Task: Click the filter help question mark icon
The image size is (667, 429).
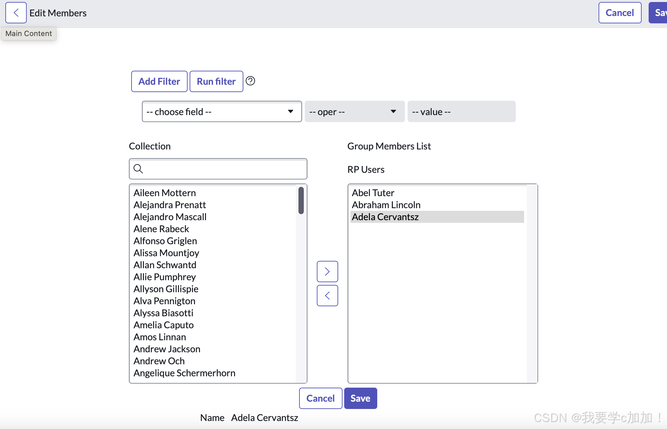Action: click(250, 81)
